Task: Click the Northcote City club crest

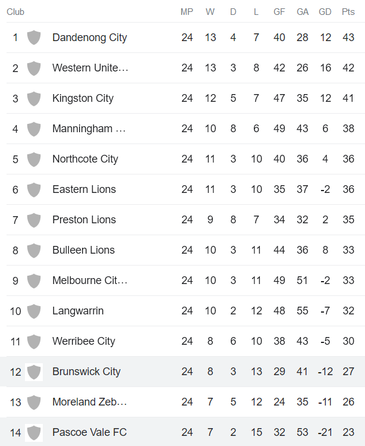Action: (34, 159)
